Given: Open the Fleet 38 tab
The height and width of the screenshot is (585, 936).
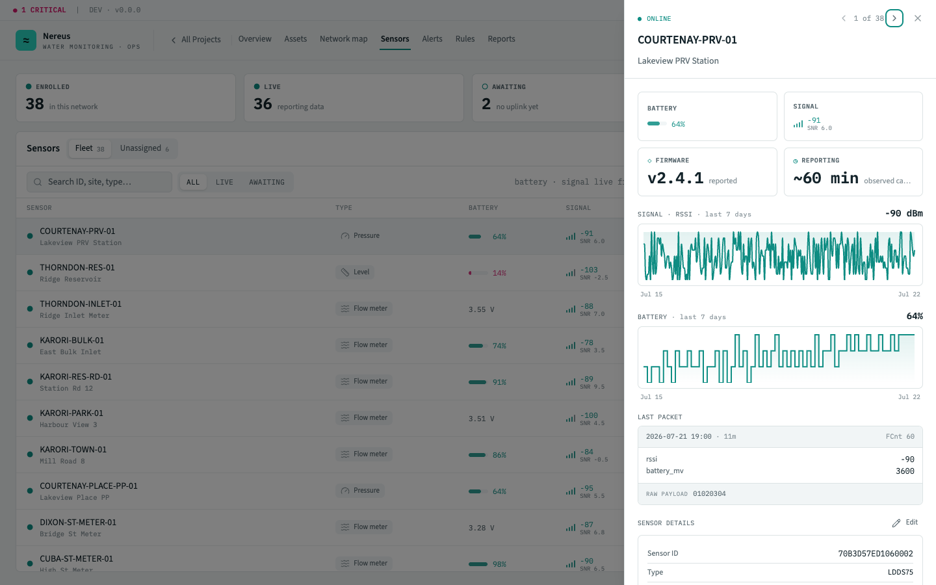Looking at the screenshot, I should click(90, 148).
